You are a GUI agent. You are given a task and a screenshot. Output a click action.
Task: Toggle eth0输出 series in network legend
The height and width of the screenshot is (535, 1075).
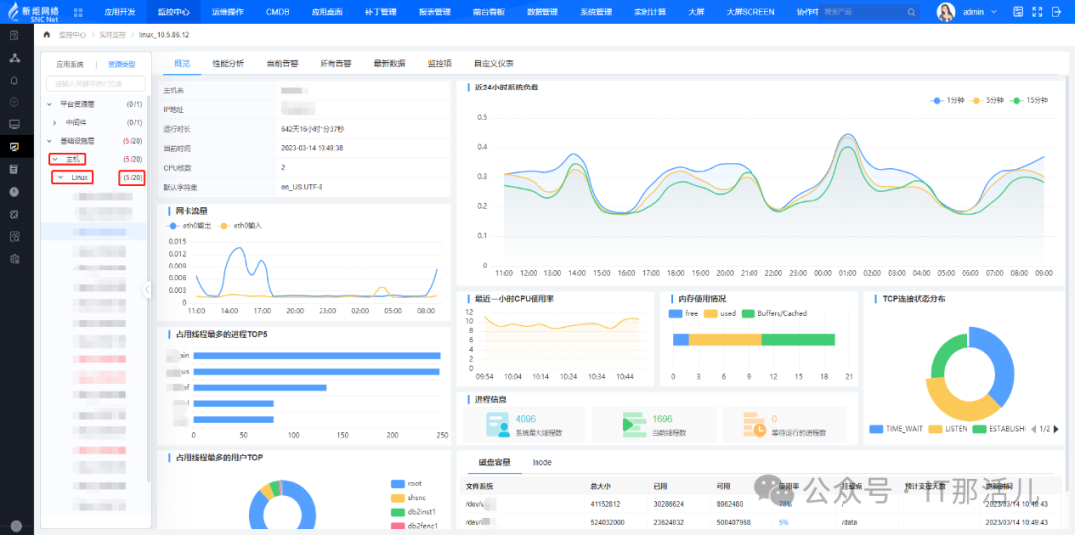[x=189, y=226]
